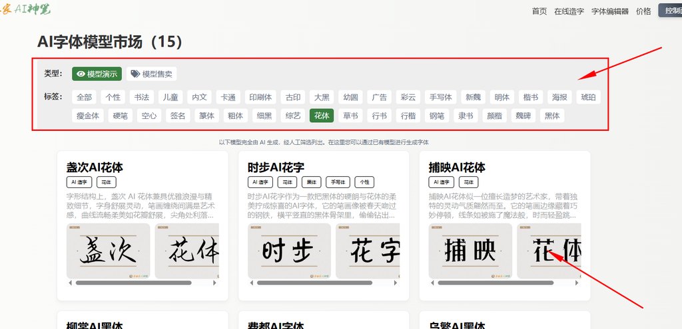The width and height of the screenshot is (682, 329).
Task: Filter by the 手写体 tag in filter bar
Action: point(441,97)
